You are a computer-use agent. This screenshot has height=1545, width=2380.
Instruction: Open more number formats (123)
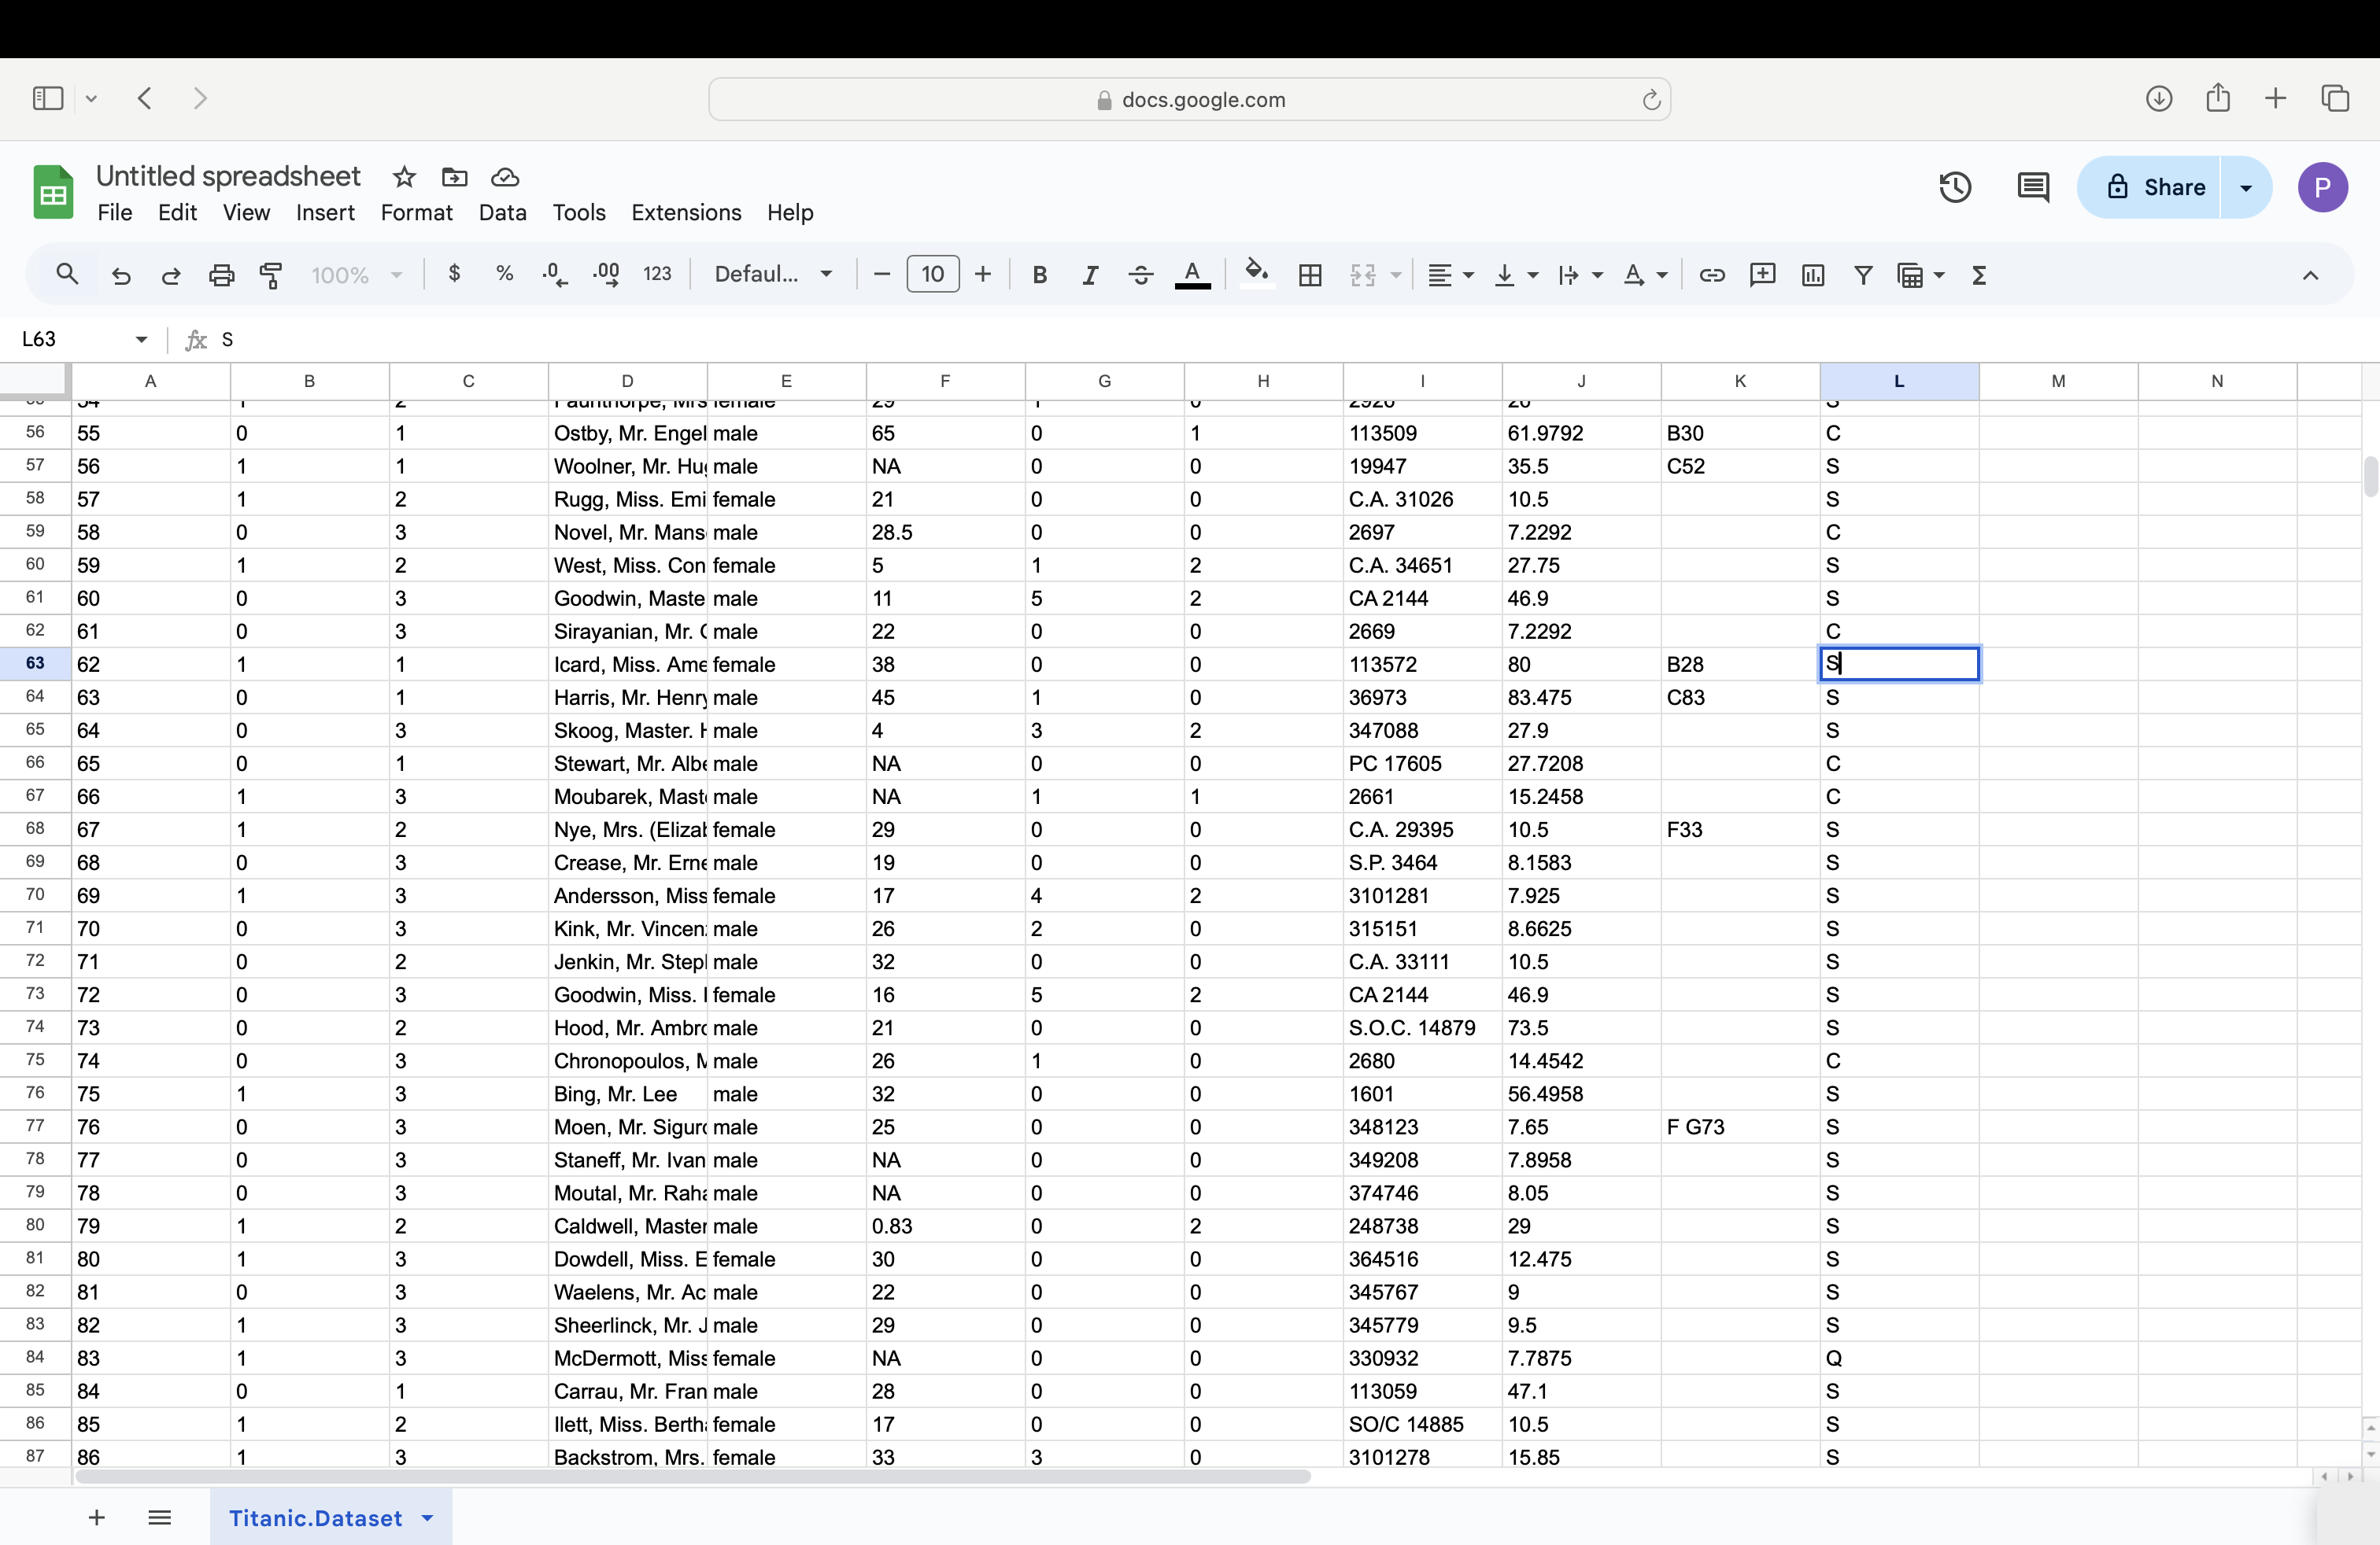[x=657, y=274]
